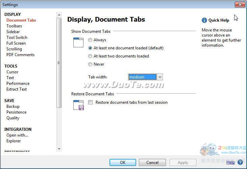The width and height of the screenshot is (247, 169).
Task: Click the medium value in Tab width box
Action: coord(142,77)
